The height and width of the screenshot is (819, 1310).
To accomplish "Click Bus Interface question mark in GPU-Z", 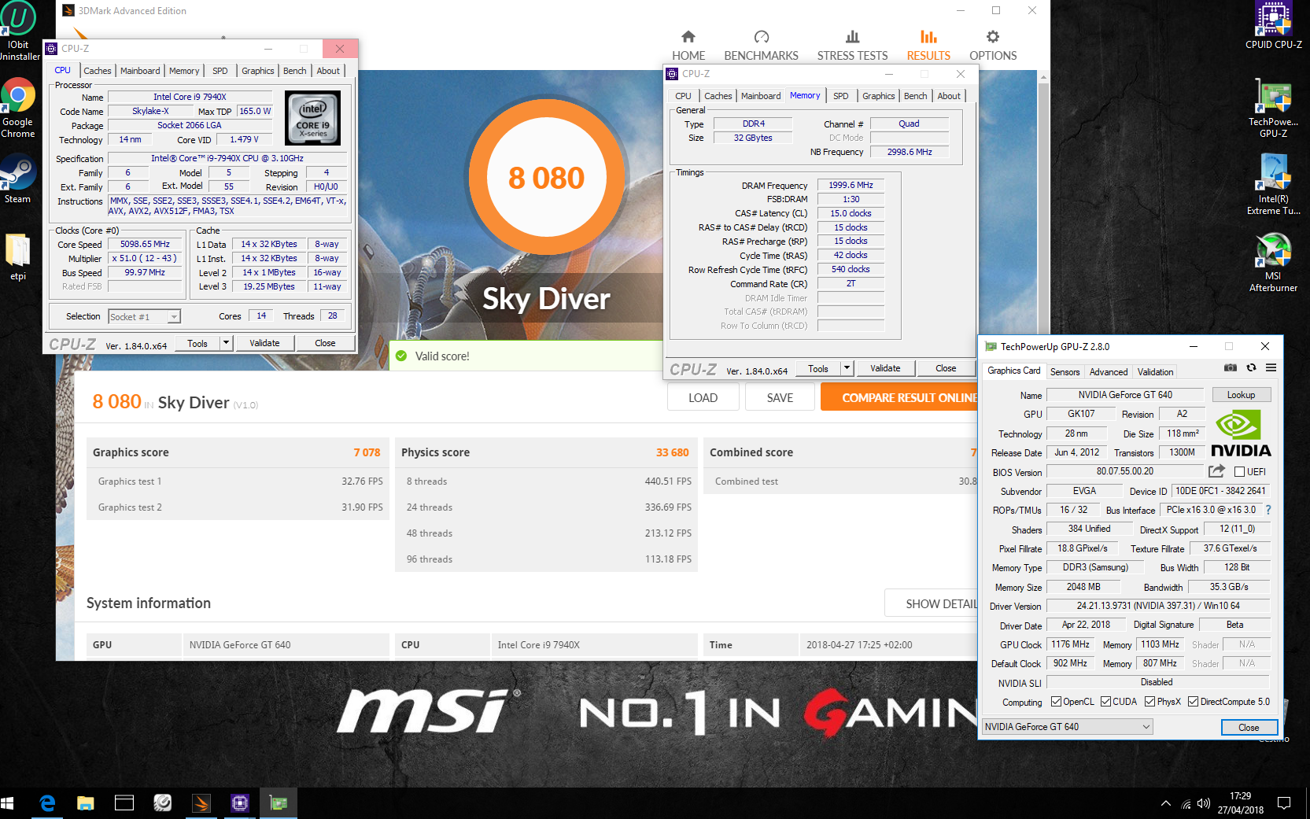I will click(x=1268, y=510).
